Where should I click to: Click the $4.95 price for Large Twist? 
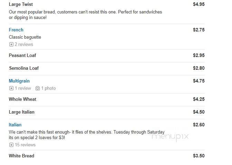pos(199,4)
